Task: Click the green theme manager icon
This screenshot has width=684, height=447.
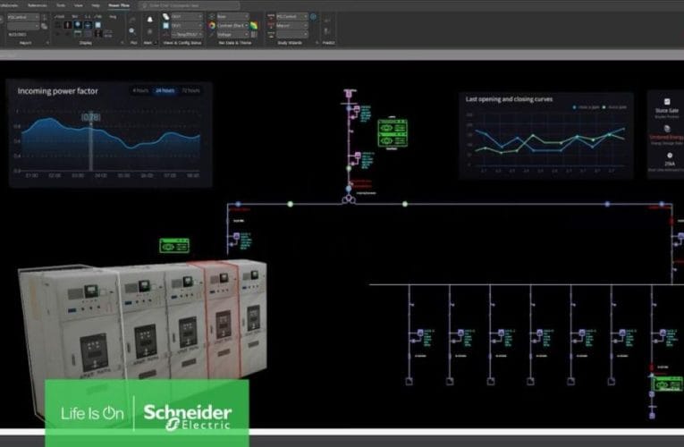Action: coord(254,26)
